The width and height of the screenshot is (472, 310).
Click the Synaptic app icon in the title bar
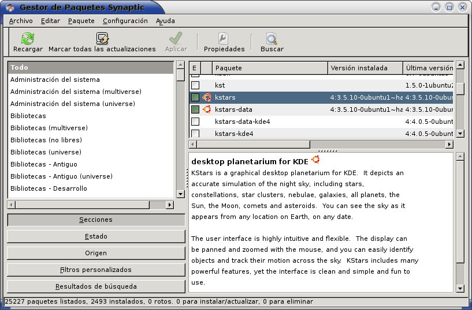tap(10, 7)
